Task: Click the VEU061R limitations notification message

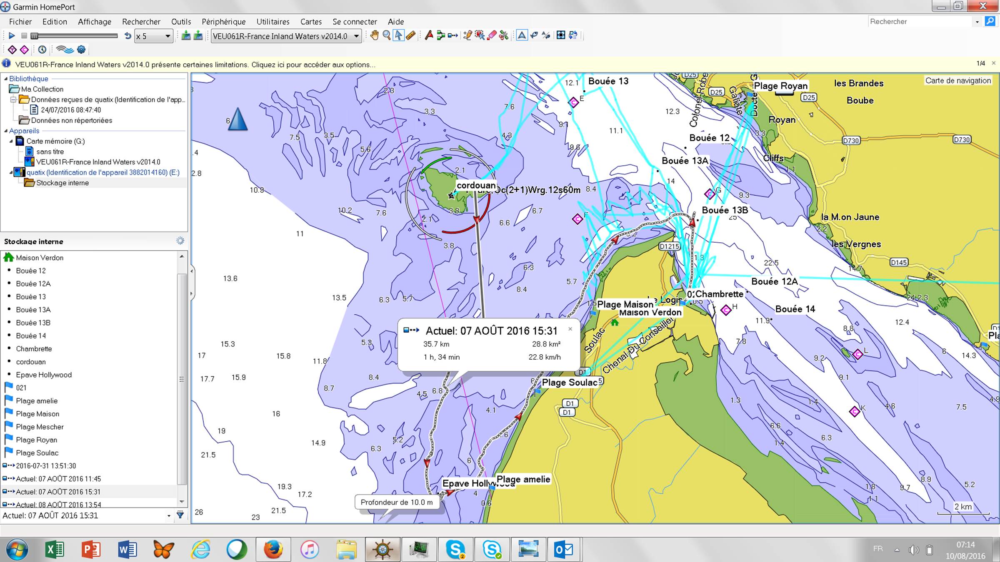Action: click(x=195, y=65)
